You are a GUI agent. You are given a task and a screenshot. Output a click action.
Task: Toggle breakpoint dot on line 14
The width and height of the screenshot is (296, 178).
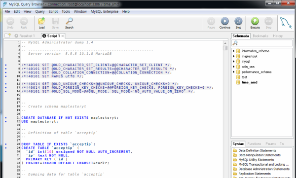click(x=6, y=91)
